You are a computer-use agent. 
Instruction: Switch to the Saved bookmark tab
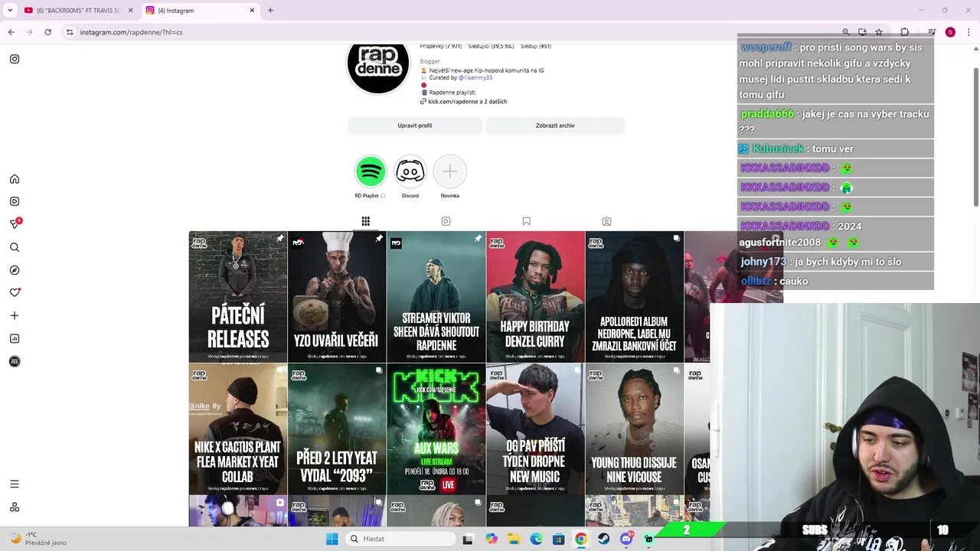coord(526,221)
